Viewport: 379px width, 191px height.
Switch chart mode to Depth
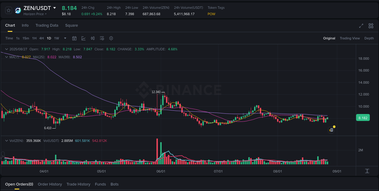tap(369, 38)
